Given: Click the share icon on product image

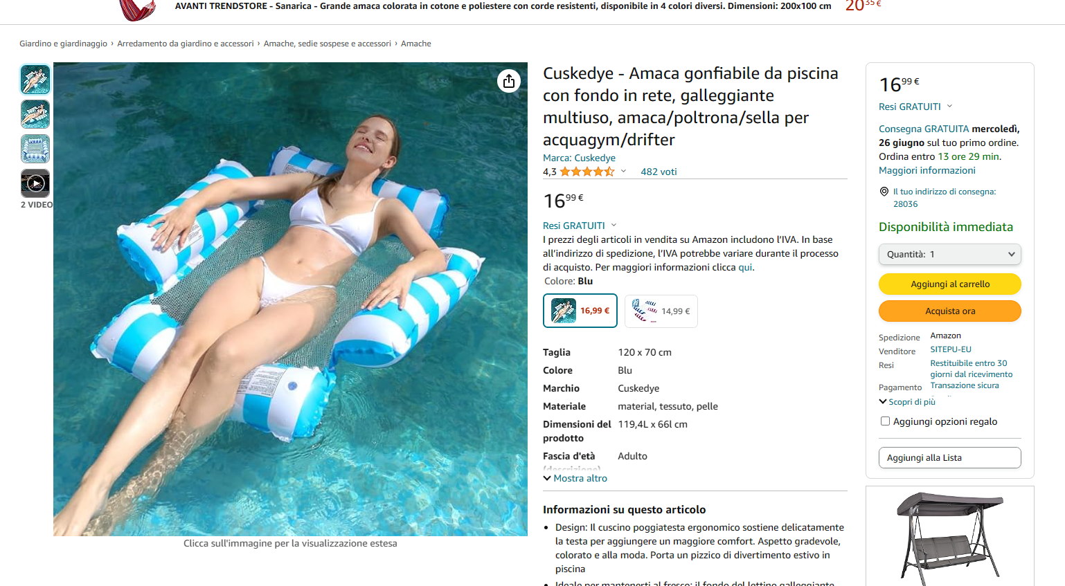Looking at the screenshot, I should point(509,81).
